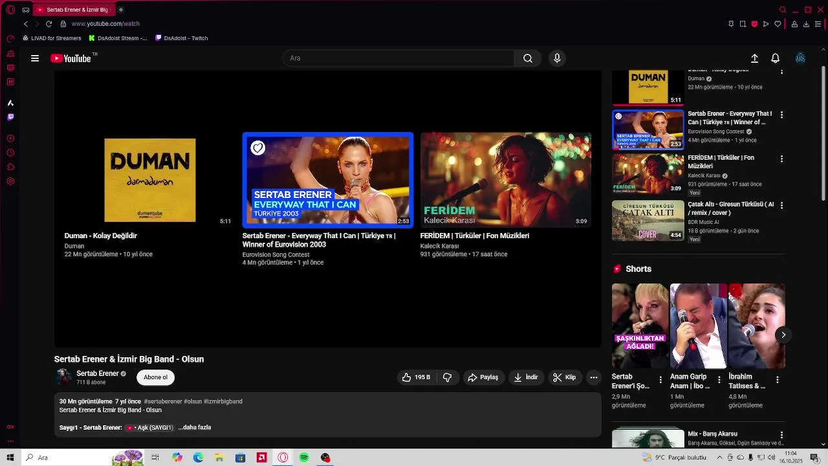This screenshot has width=828, height=466.
Task: Play Sertab Erener Everyway That I Can endscreen thumbnail
Action: [x=328, y=180]
